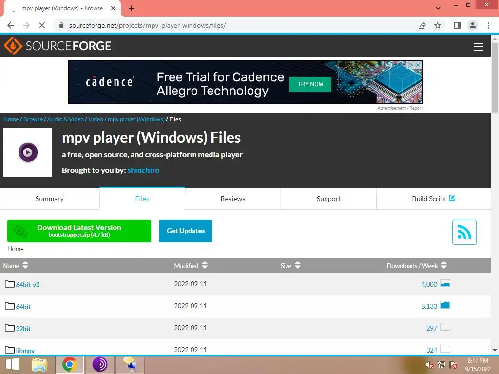
Task: Open the Chrome profile menu
Action: coord(473,25)
